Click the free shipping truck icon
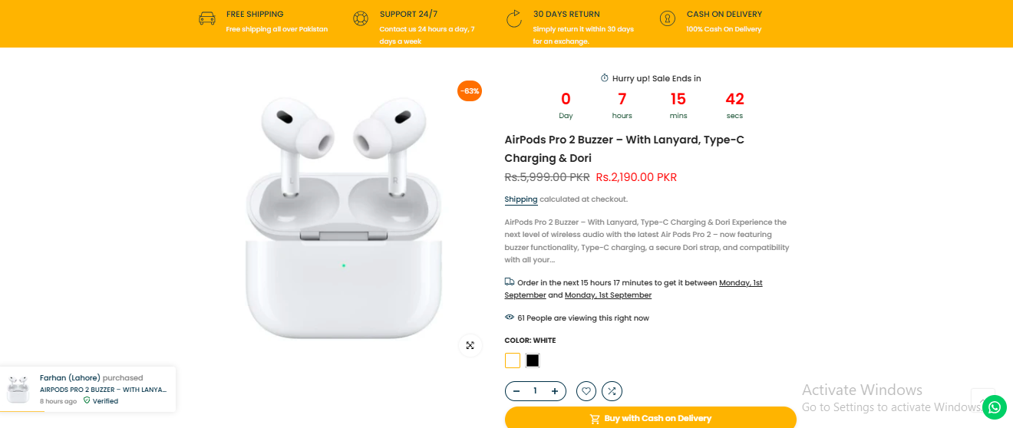 [x=207, y=18]
